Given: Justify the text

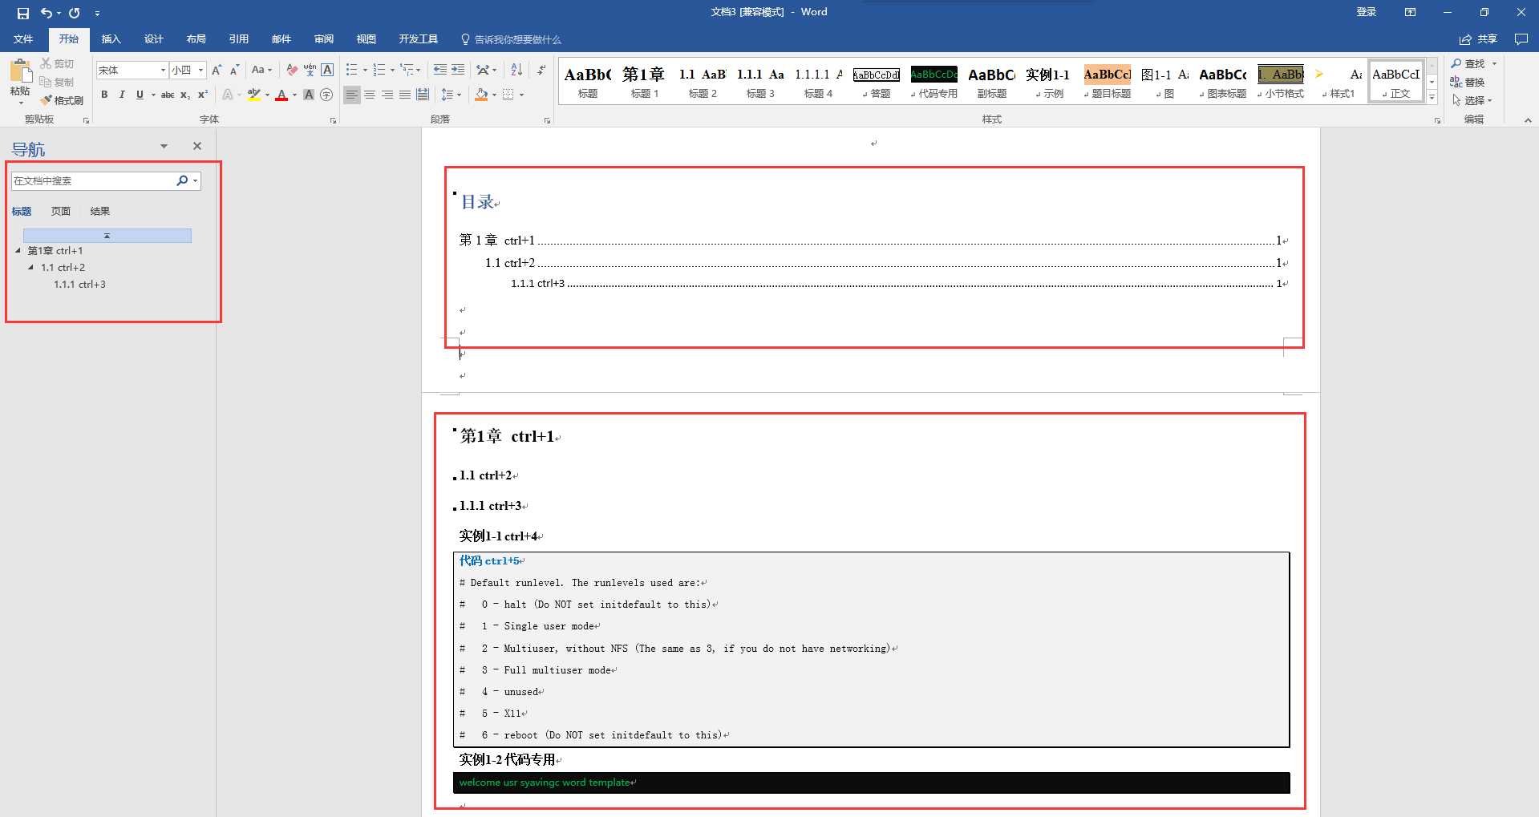Looking at the screenshot, I should coord(405,95).
